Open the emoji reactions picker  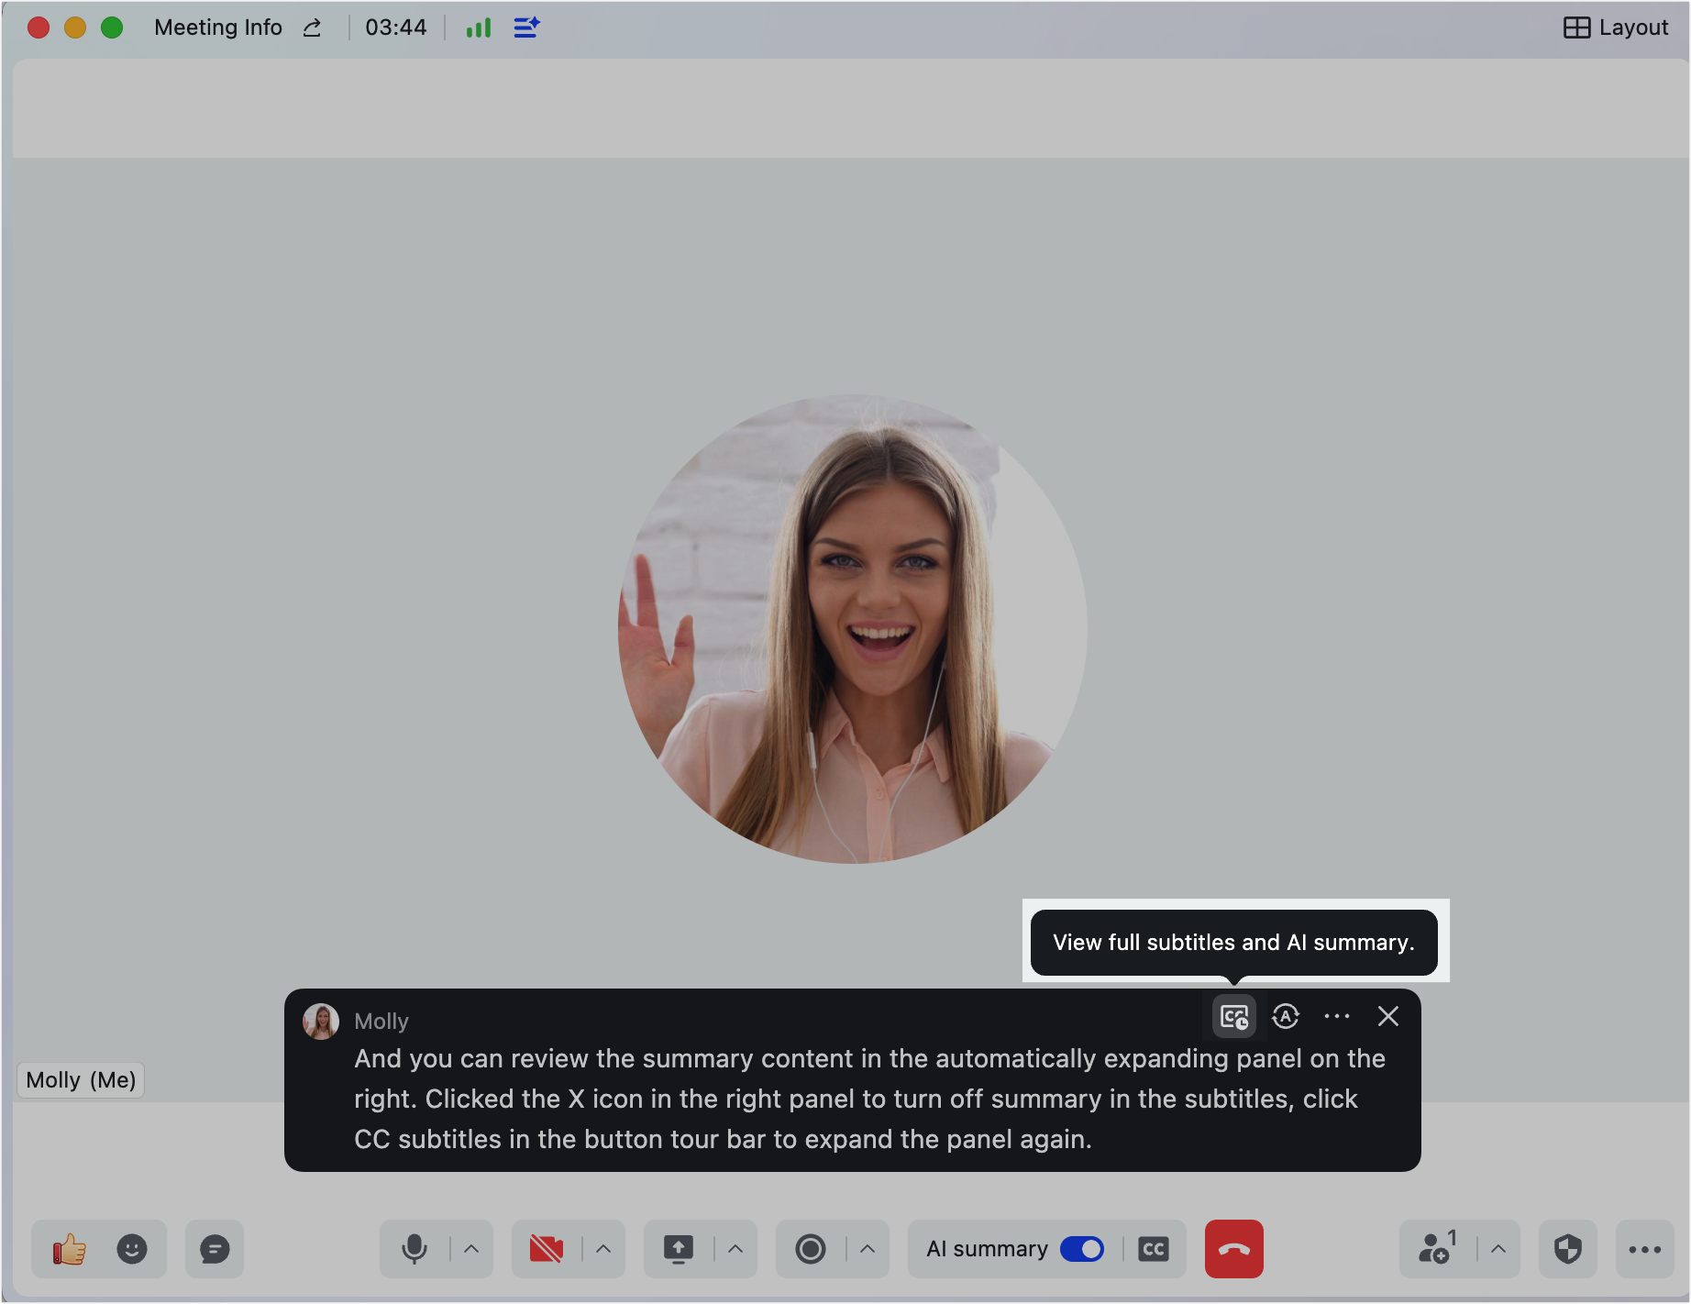(x=132, y=1249)
